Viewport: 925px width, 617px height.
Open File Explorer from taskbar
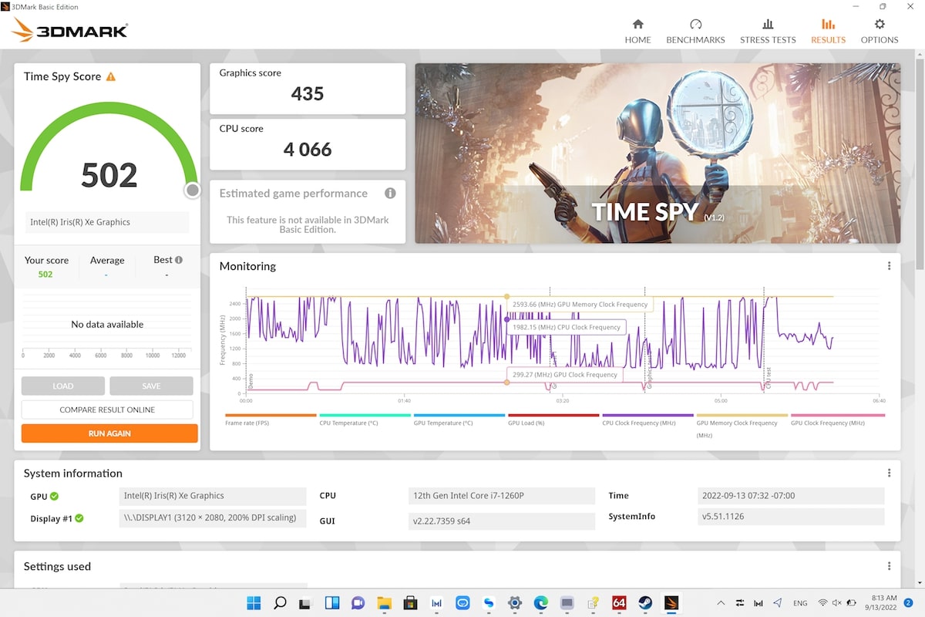click(384, 602)
